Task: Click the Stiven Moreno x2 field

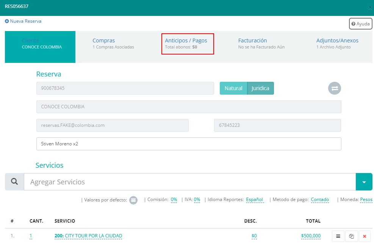Action: tap(189, 144)
